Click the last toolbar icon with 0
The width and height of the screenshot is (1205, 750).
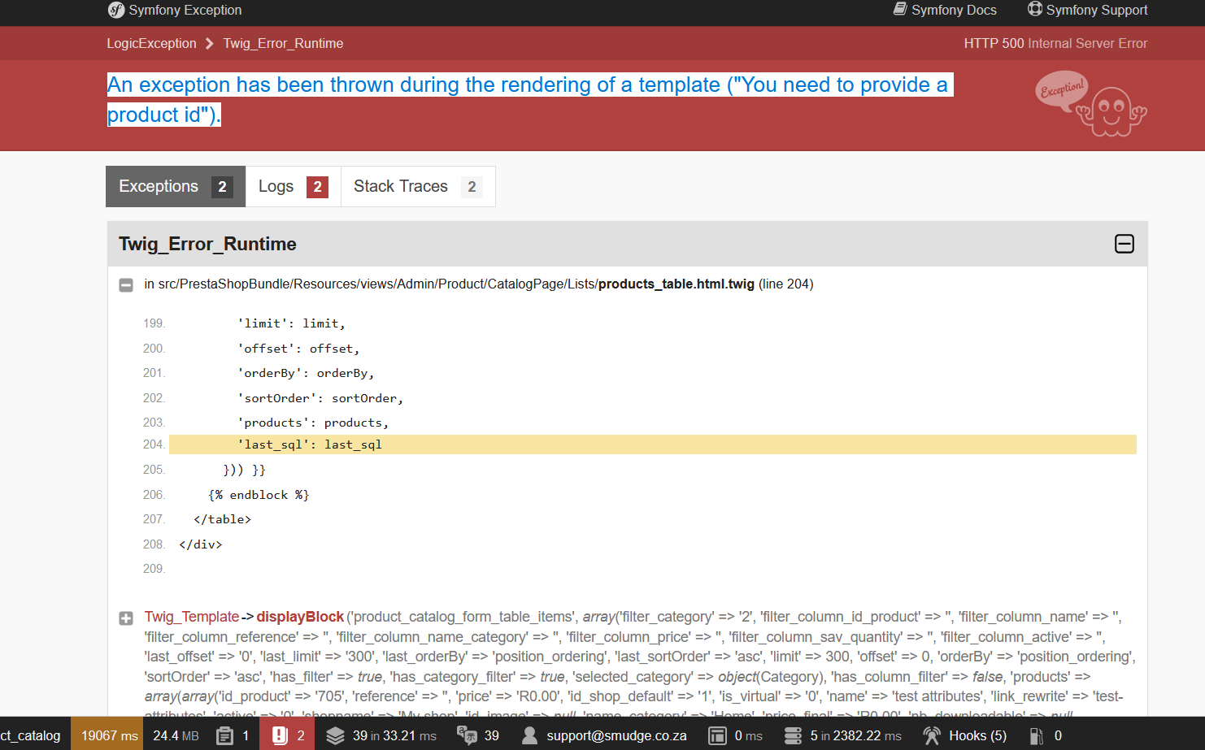point(1037,735)
